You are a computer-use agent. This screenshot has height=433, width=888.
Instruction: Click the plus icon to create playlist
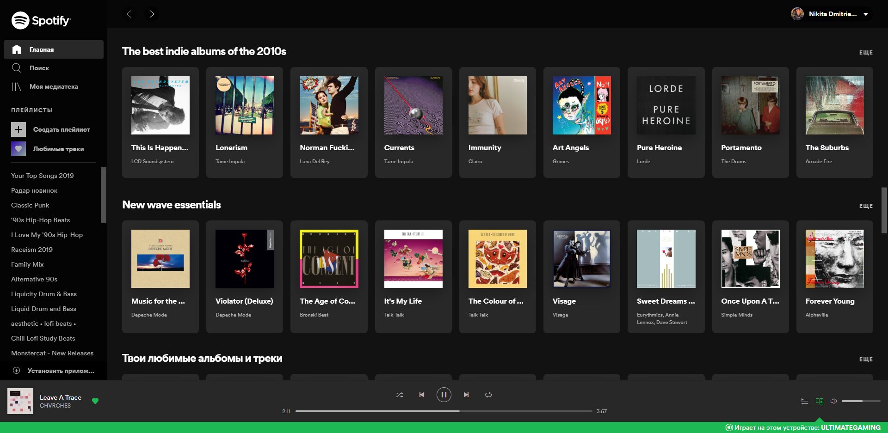coord(18,129)
